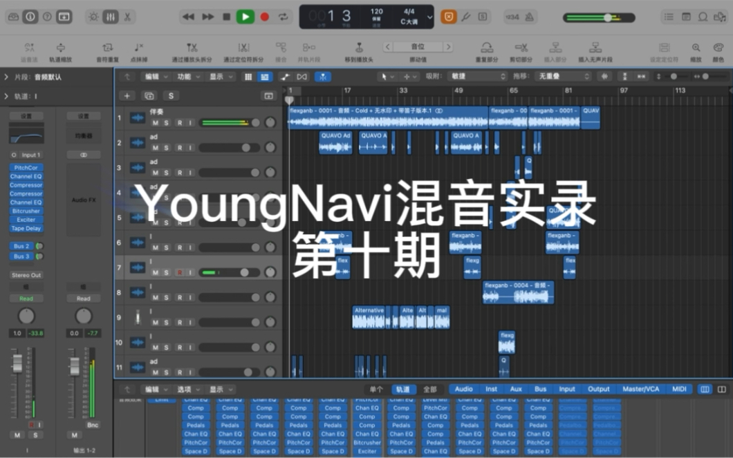The height and width of the screenshot is (458, 733).
Task: Switch mixer view to 全部 tab
Action: pos(429,389)
